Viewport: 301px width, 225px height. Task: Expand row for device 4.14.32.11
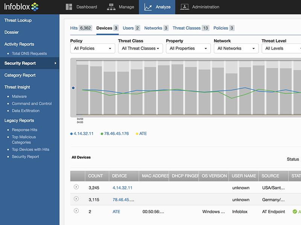[76, 187]
